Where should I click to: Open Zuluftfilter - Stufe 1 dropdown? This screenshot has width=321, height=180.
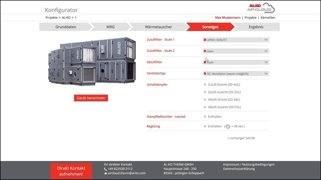(x=236, y=40)
